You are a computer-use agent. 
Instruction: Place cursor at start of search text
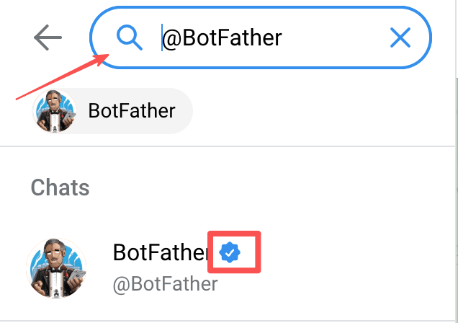(x=163, y=37)
